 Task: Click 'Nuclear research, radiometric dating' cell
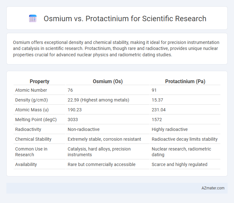pos(181,152)
